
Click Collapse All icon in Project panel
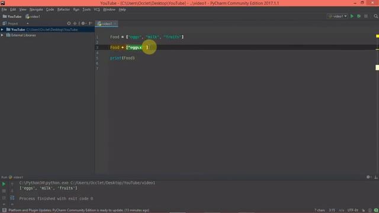75,24
